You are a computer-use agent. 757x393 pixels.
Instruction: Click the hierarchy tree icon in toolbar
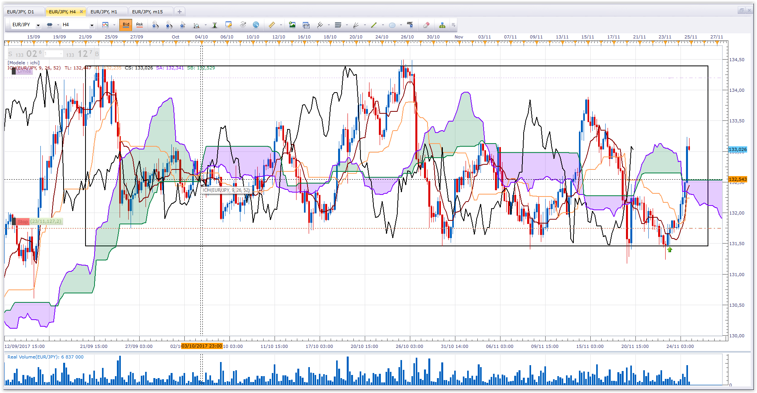tap(442, 25)
